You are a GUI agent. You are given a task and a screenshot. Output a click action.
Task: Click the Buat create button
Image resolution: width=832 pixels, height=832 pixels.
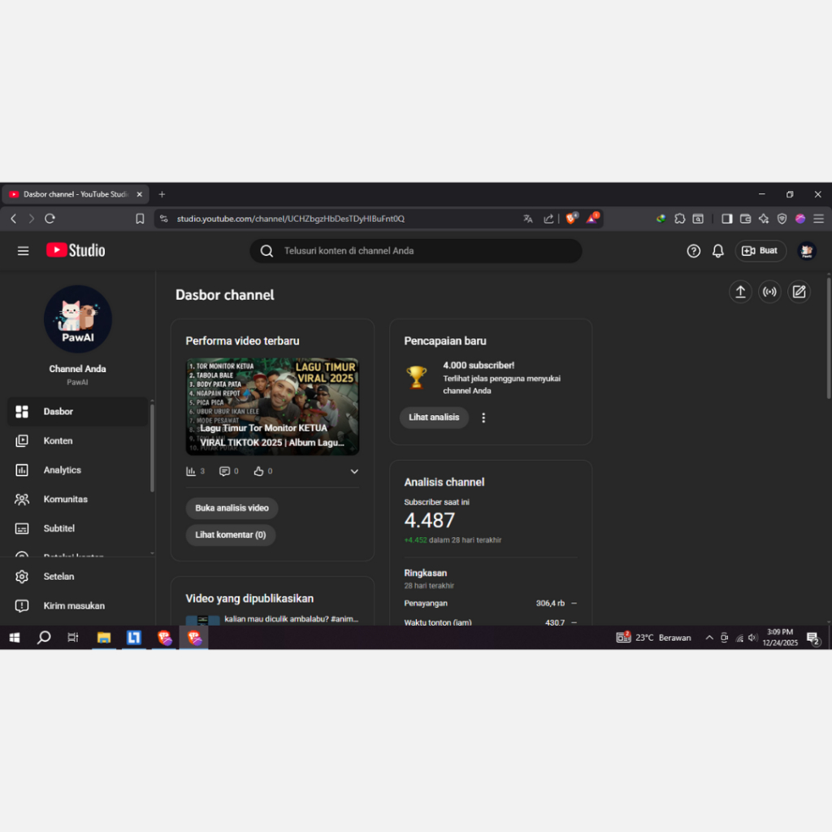pyautogui.click(x=760, y=250)
